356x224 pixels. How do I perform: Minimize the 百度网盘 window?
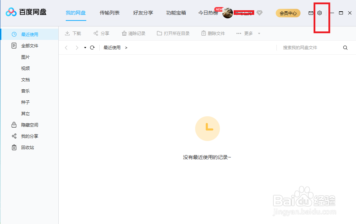coord(332,13)
